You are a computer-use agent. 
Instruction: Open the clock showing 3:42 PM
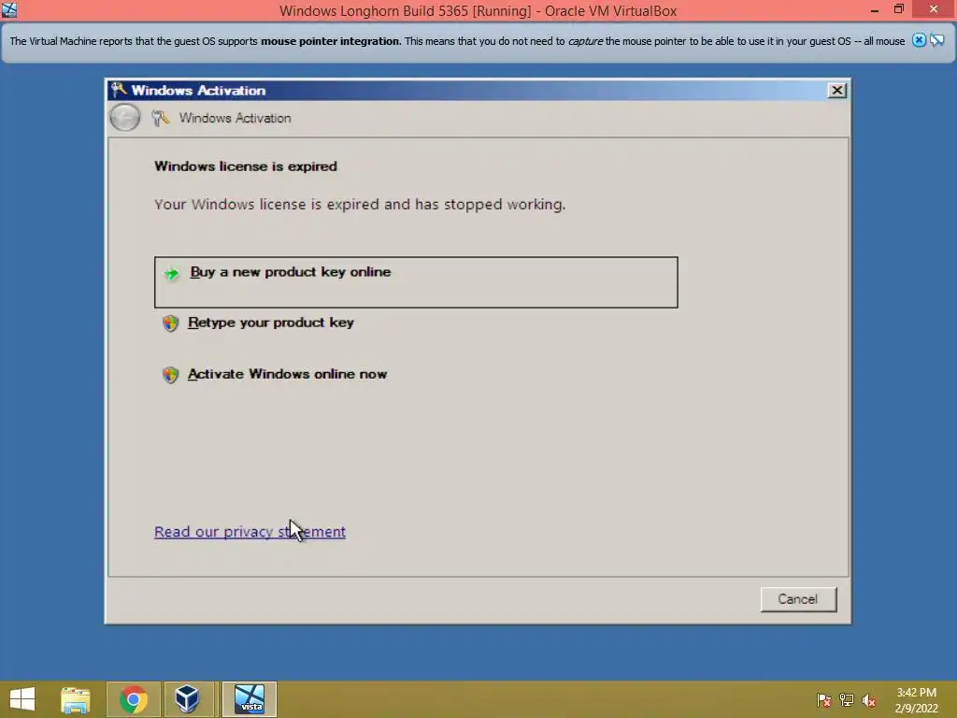click(916, 699)
